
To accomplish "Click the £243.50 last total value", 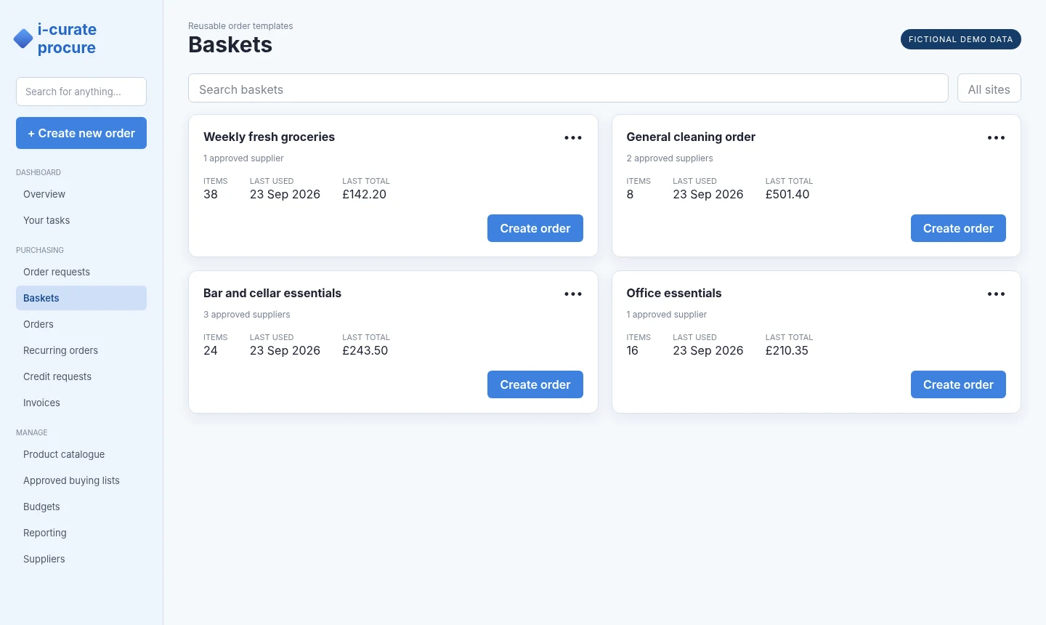I will 365,350.
